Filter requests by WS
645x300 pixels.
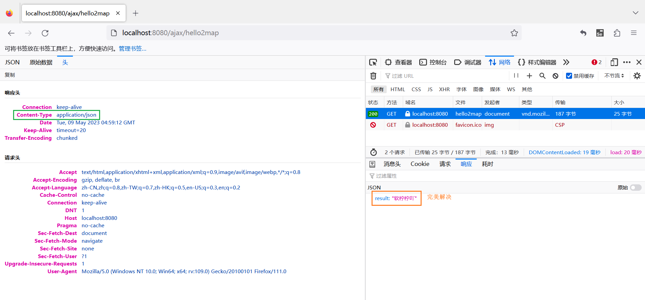coord(511,89)
